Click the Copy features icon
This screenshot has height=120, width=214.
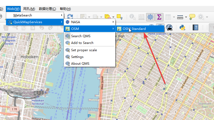[x=24, y=28]
